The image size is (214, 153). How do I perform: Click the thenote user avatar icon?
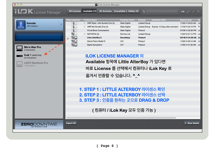(x=21, y=25)
